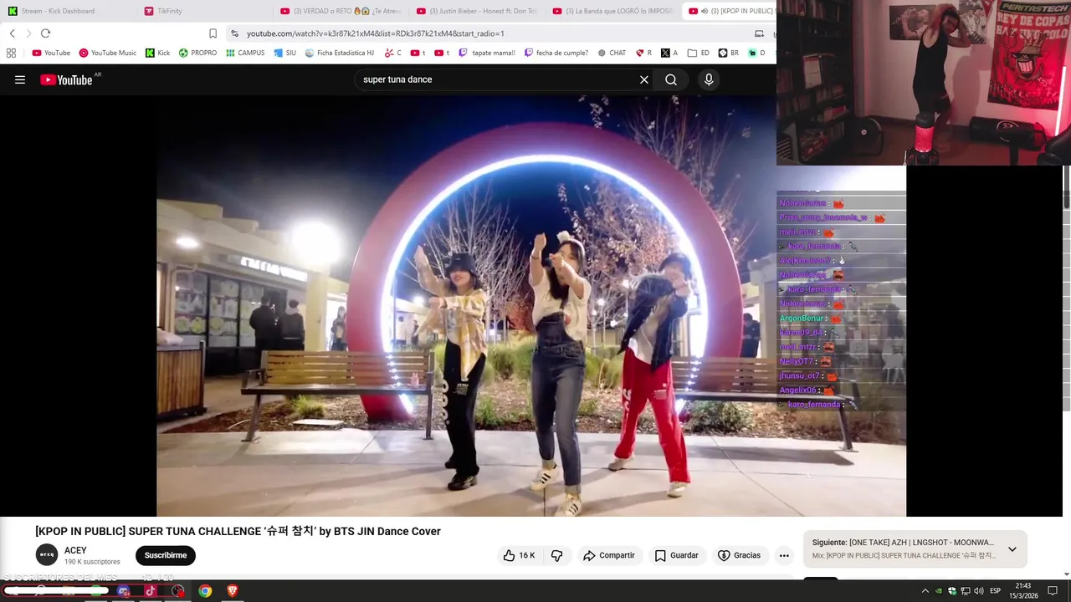The height and width of the screenshot is (602, 1071).
Task: Click the magnifier search button
Action: point(671,79)
